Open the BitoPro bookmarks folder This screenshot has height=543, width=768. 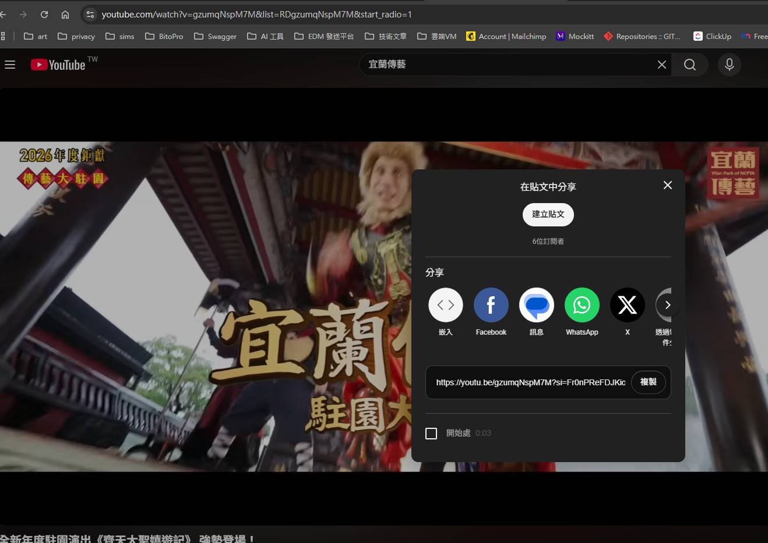[164, 36]
